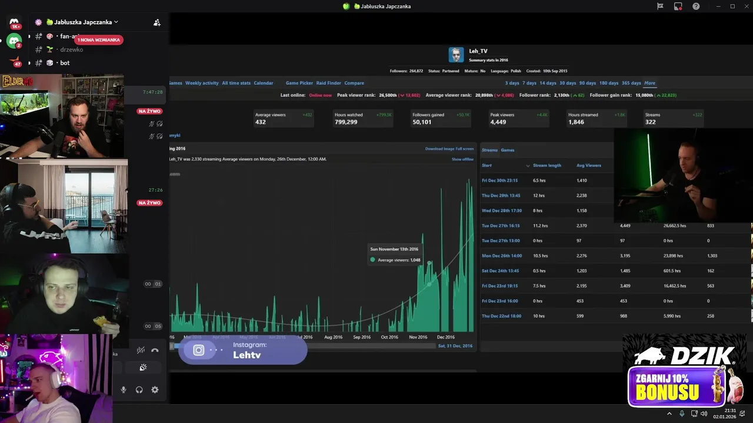Open taskbar network display icon
Image resolution: width=753 pixels, height=423 pixels.
[694, 414]
